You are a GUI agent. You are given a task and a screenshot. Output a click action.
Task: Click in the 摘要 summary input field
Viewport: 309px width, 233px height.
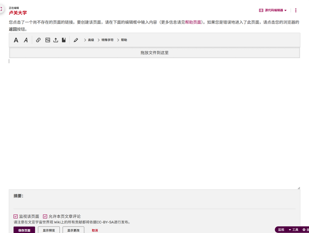coord(154,204)
